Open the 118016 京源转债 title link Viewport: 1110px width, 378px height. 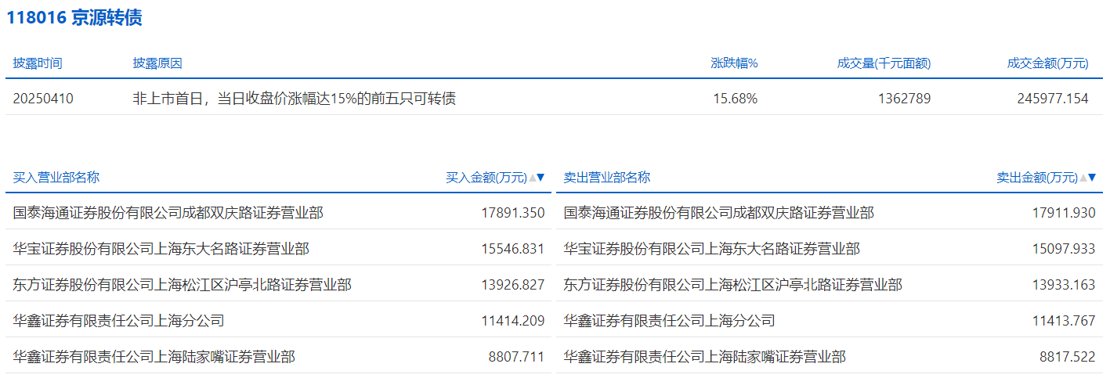point(75,18)
